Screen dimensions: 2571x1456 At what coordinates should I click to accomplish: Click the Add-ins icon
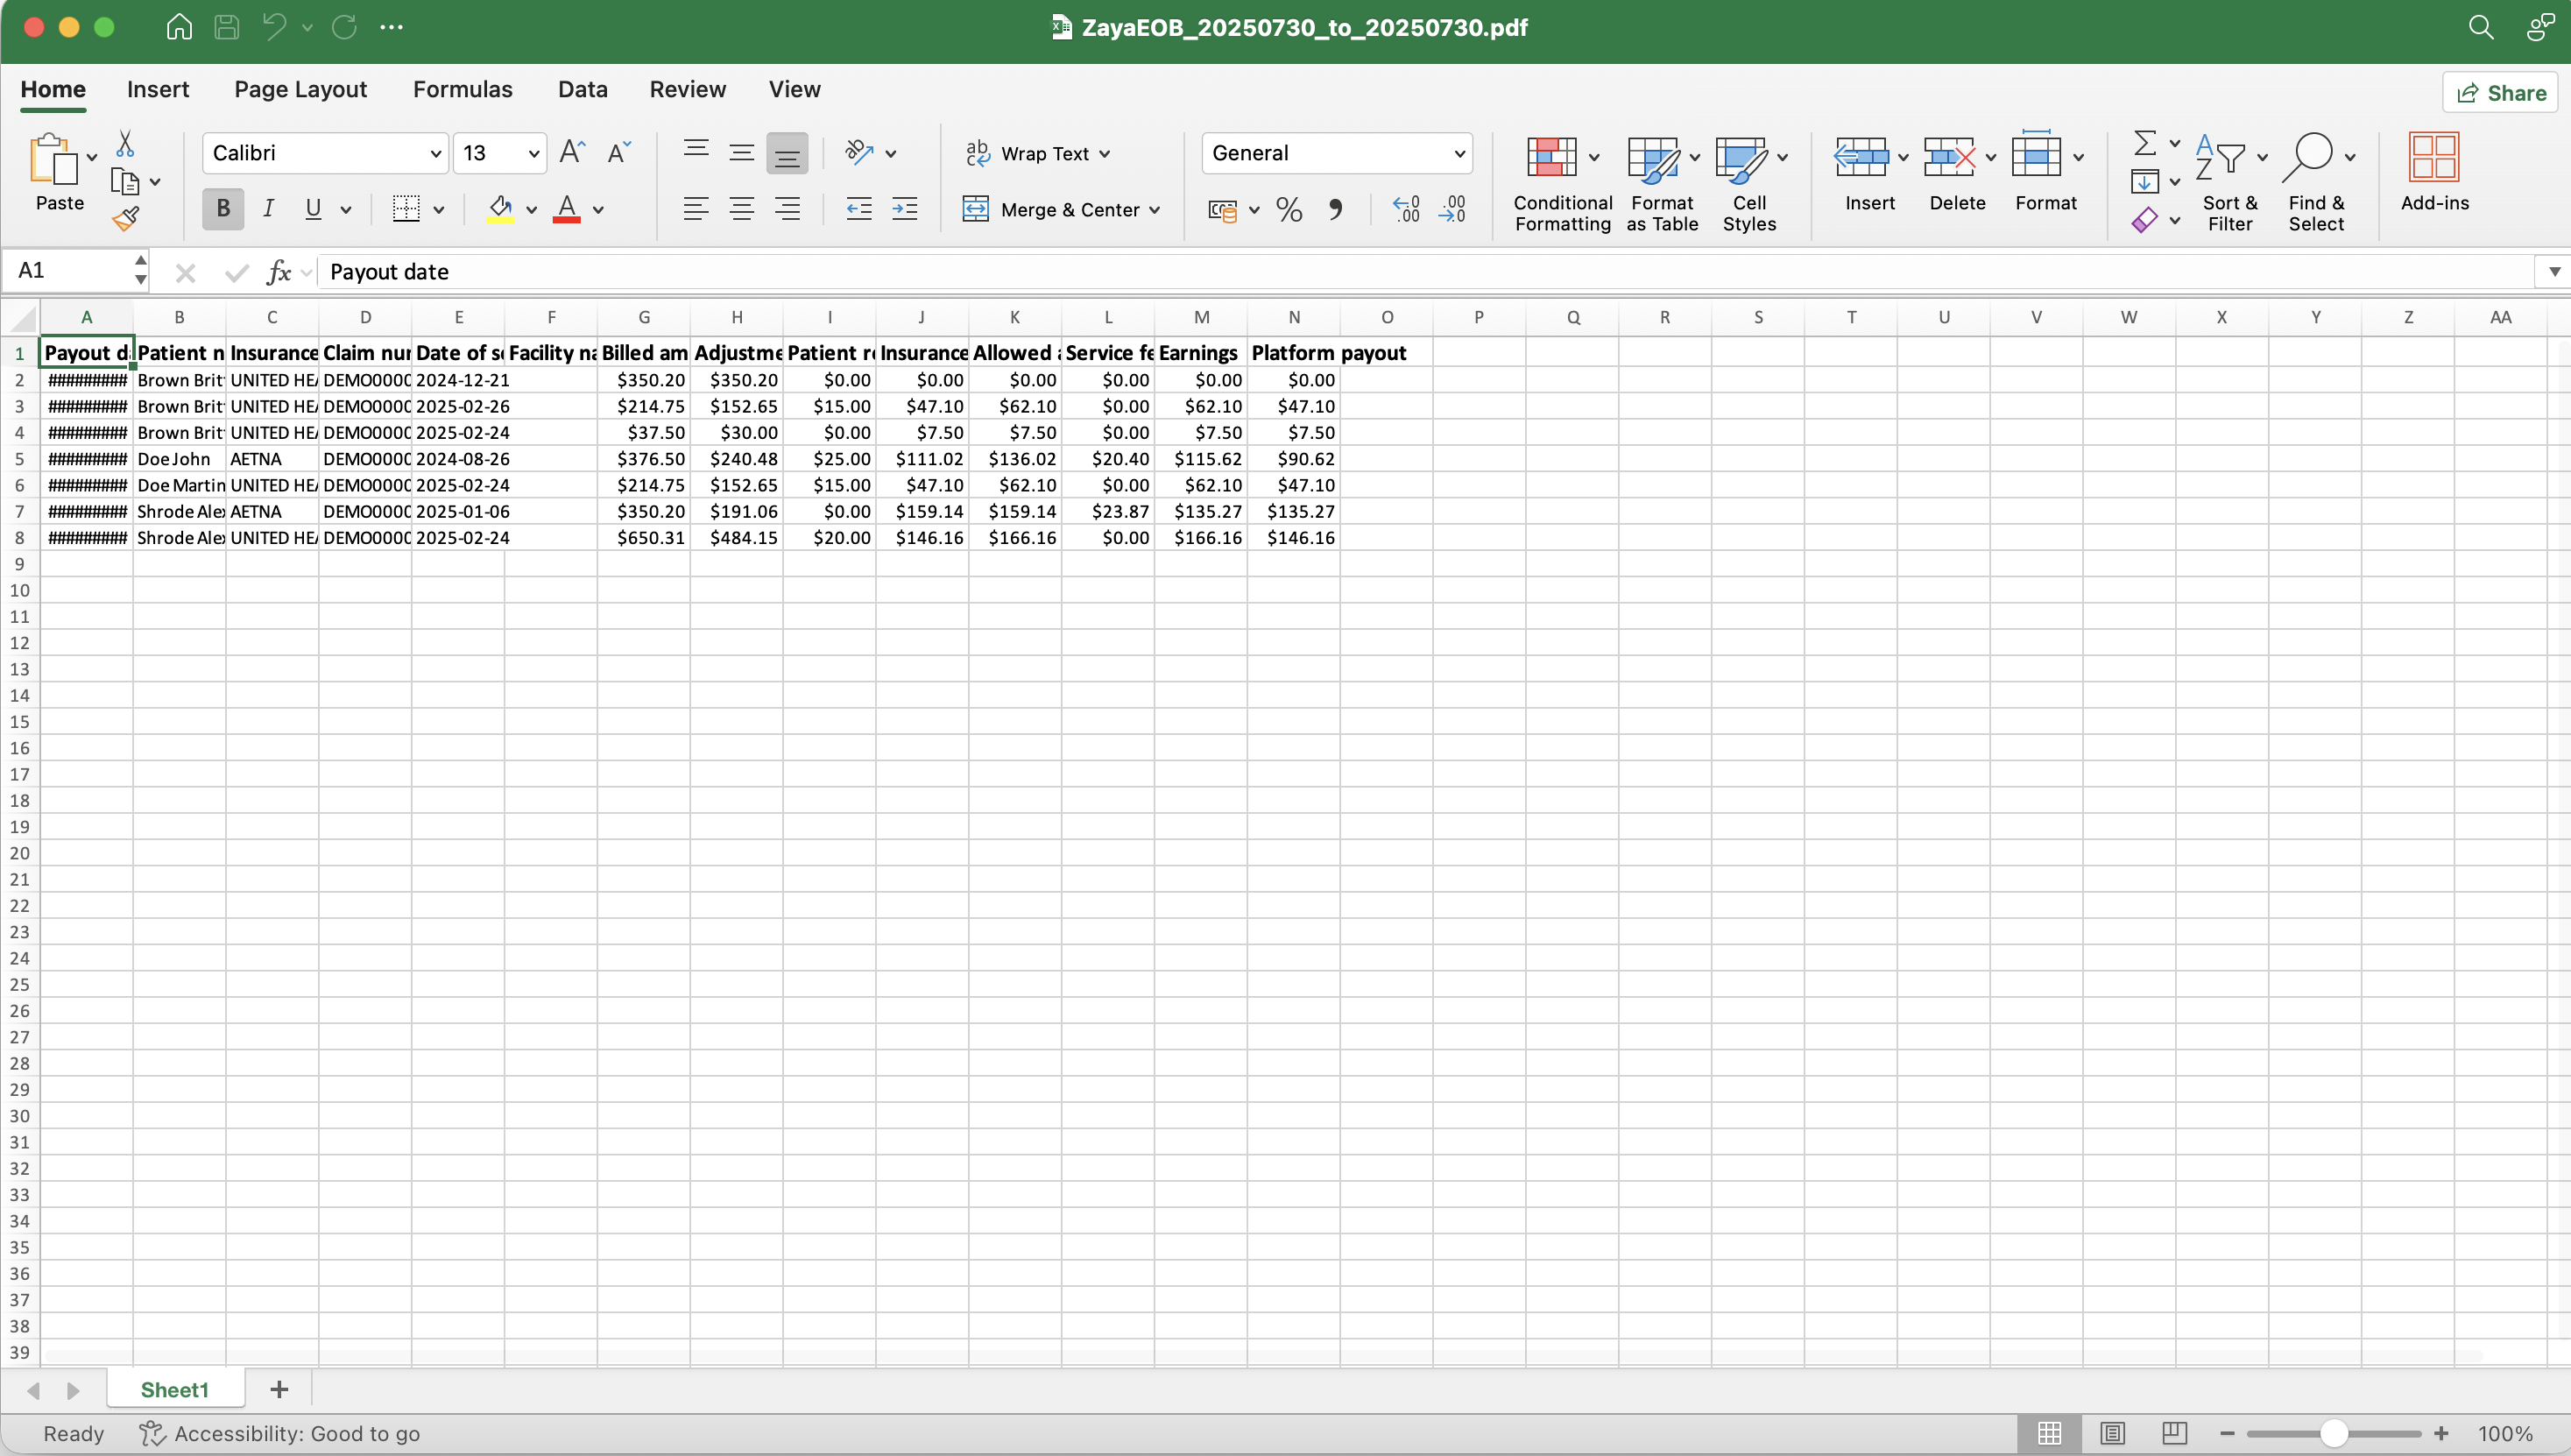pyautogui.click(x=2433, y=158)
